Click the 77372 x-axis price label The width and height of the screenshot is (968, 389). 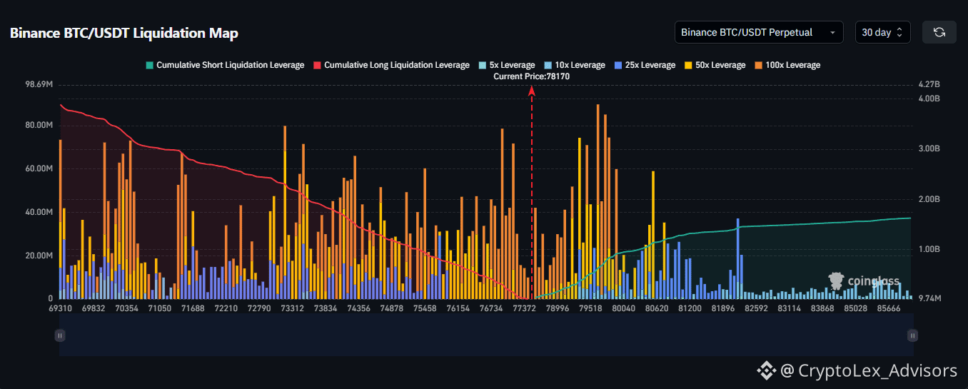524,308
